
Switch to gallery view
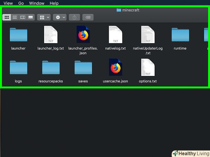point(31,17)
